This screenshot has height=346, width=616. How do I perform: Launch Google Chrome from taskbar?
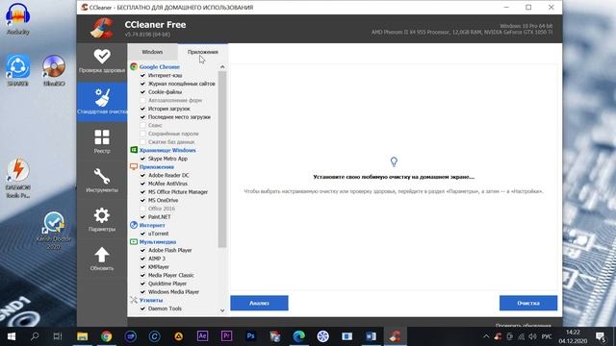(x=106, y=336)
